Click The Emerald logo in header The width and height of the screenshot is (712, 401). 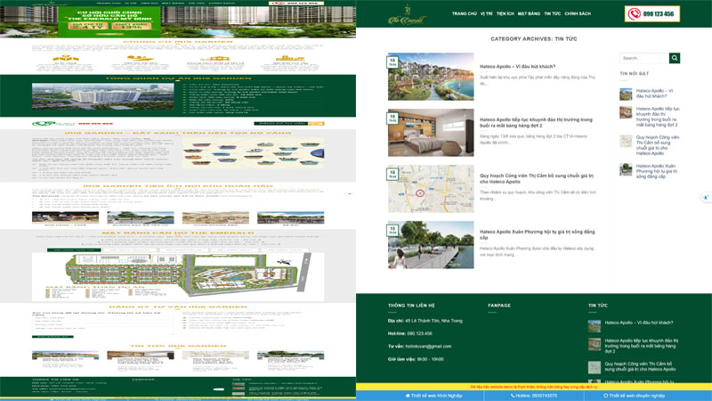407,15
